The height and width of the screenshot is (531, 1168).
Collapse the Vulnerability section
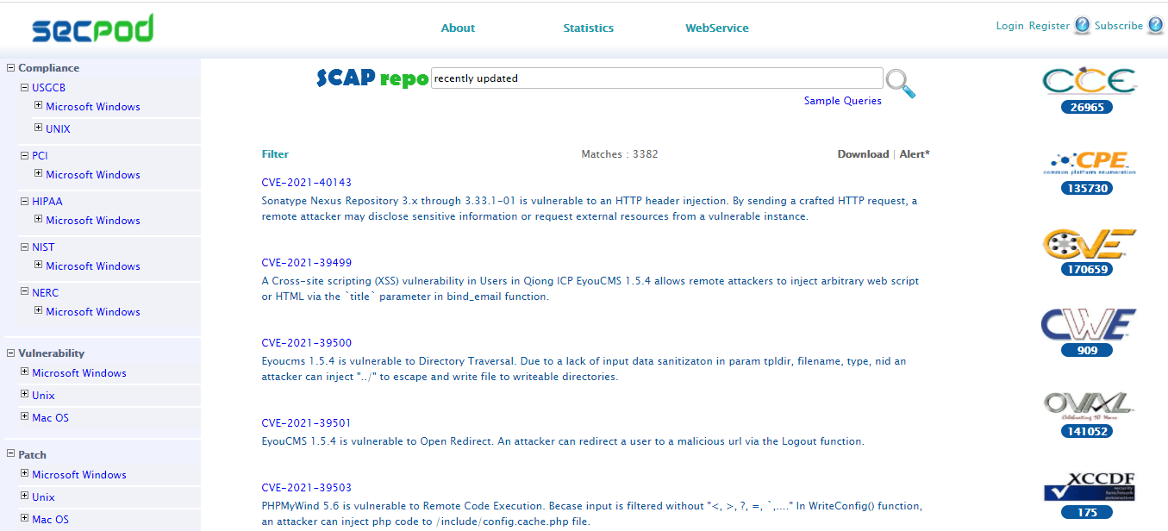pos(10,353)
